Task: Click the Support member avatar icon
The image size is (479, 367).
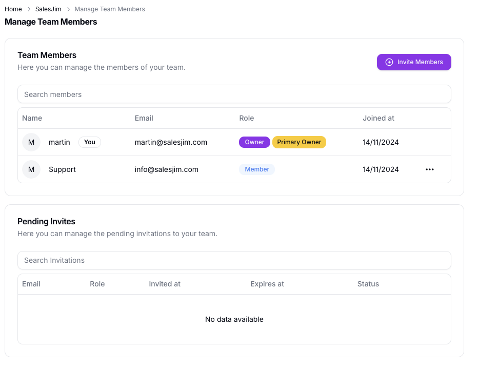Action: point(31,169)
